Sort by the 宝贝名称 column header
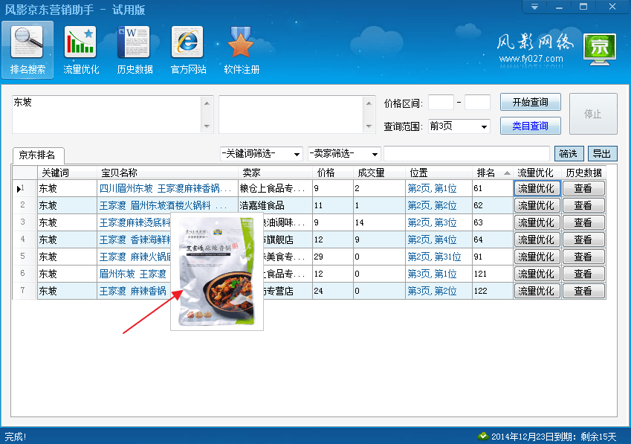This screenshot has height=444, width=631. 167,173
